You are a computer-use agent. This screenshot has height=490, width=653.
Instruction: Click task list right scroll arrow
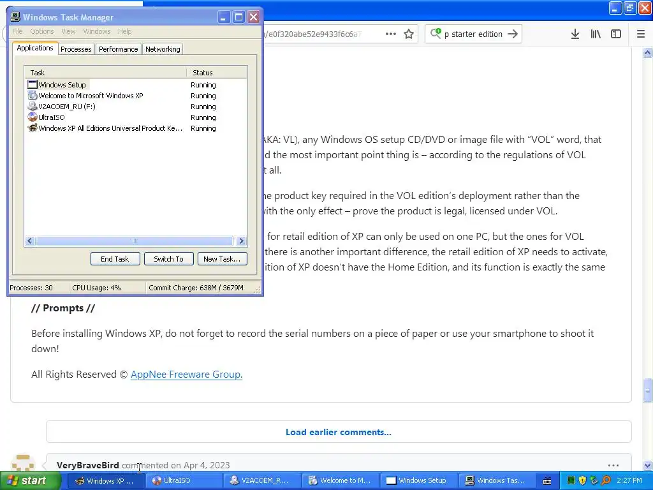[x=241, y=241]
